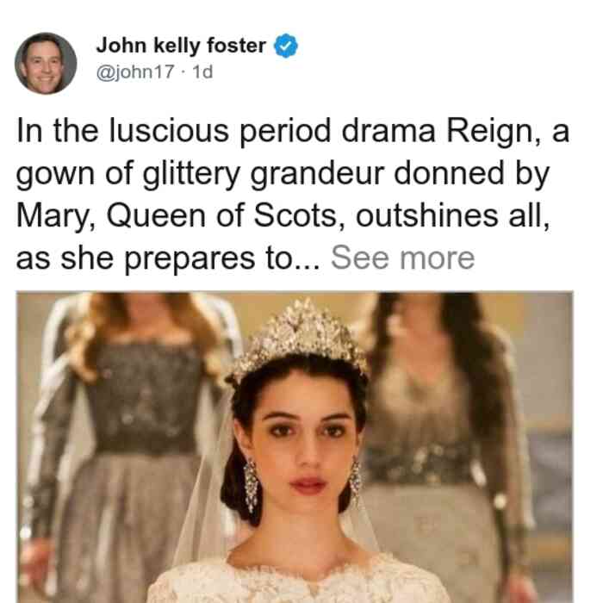Viewport: 603px width, 603px height.
Task: Open John kelly foster's profile picture
Action: pos(46,64)
